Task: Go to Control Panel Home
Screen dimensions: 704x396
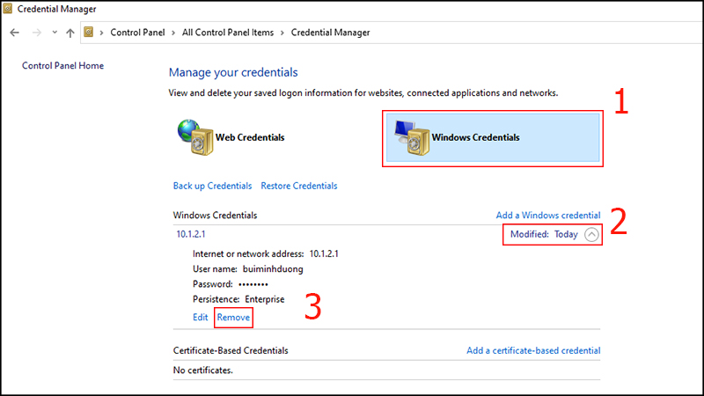Action: pyautogui.click(x=62, y=65)
